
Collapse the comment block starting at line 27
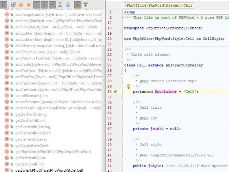pos(122,76)
